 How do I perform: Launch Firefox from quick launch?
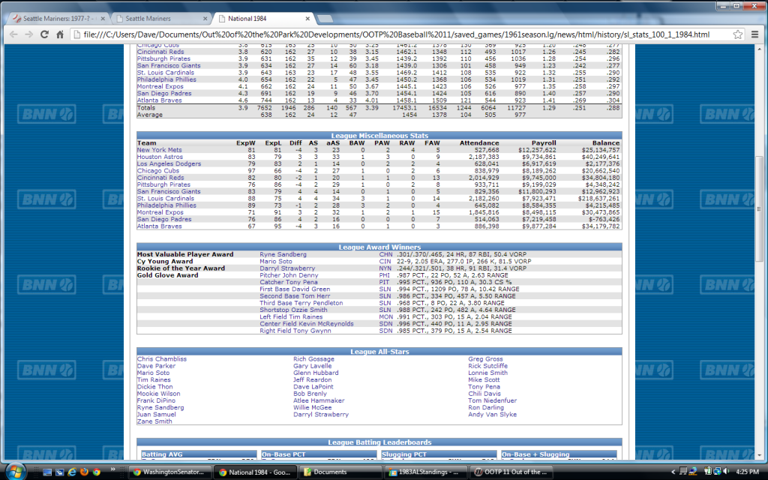[x=84, y=472]
